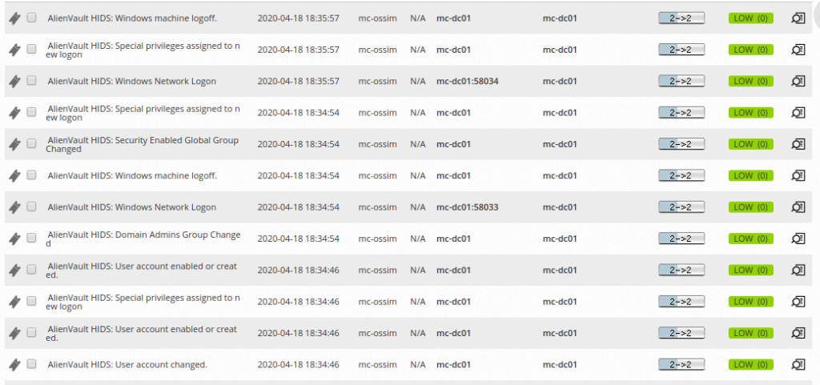Viewport: 820px width, 385px height.
Task: Tick checkbox for Domain Admins Group Changed event
Action: 32,238
